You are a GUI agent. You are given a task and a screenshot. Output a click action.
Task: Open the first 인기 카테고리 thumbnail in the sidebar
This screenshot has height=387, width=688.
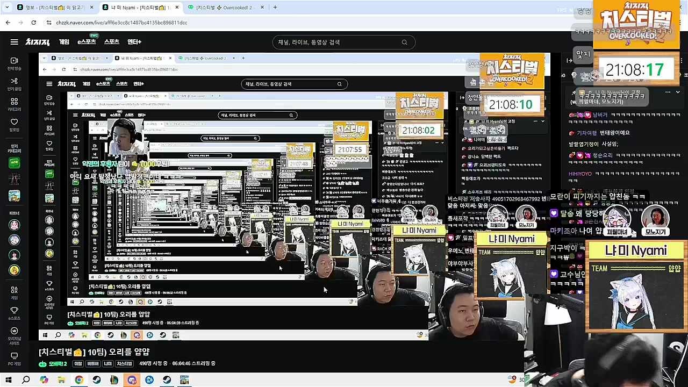pyautogui.click(x=14, y=163)
